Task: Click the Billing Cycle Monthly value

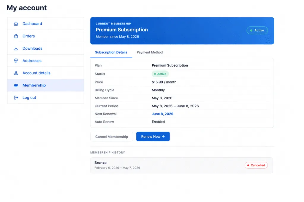Action: (x=158, y=90)
